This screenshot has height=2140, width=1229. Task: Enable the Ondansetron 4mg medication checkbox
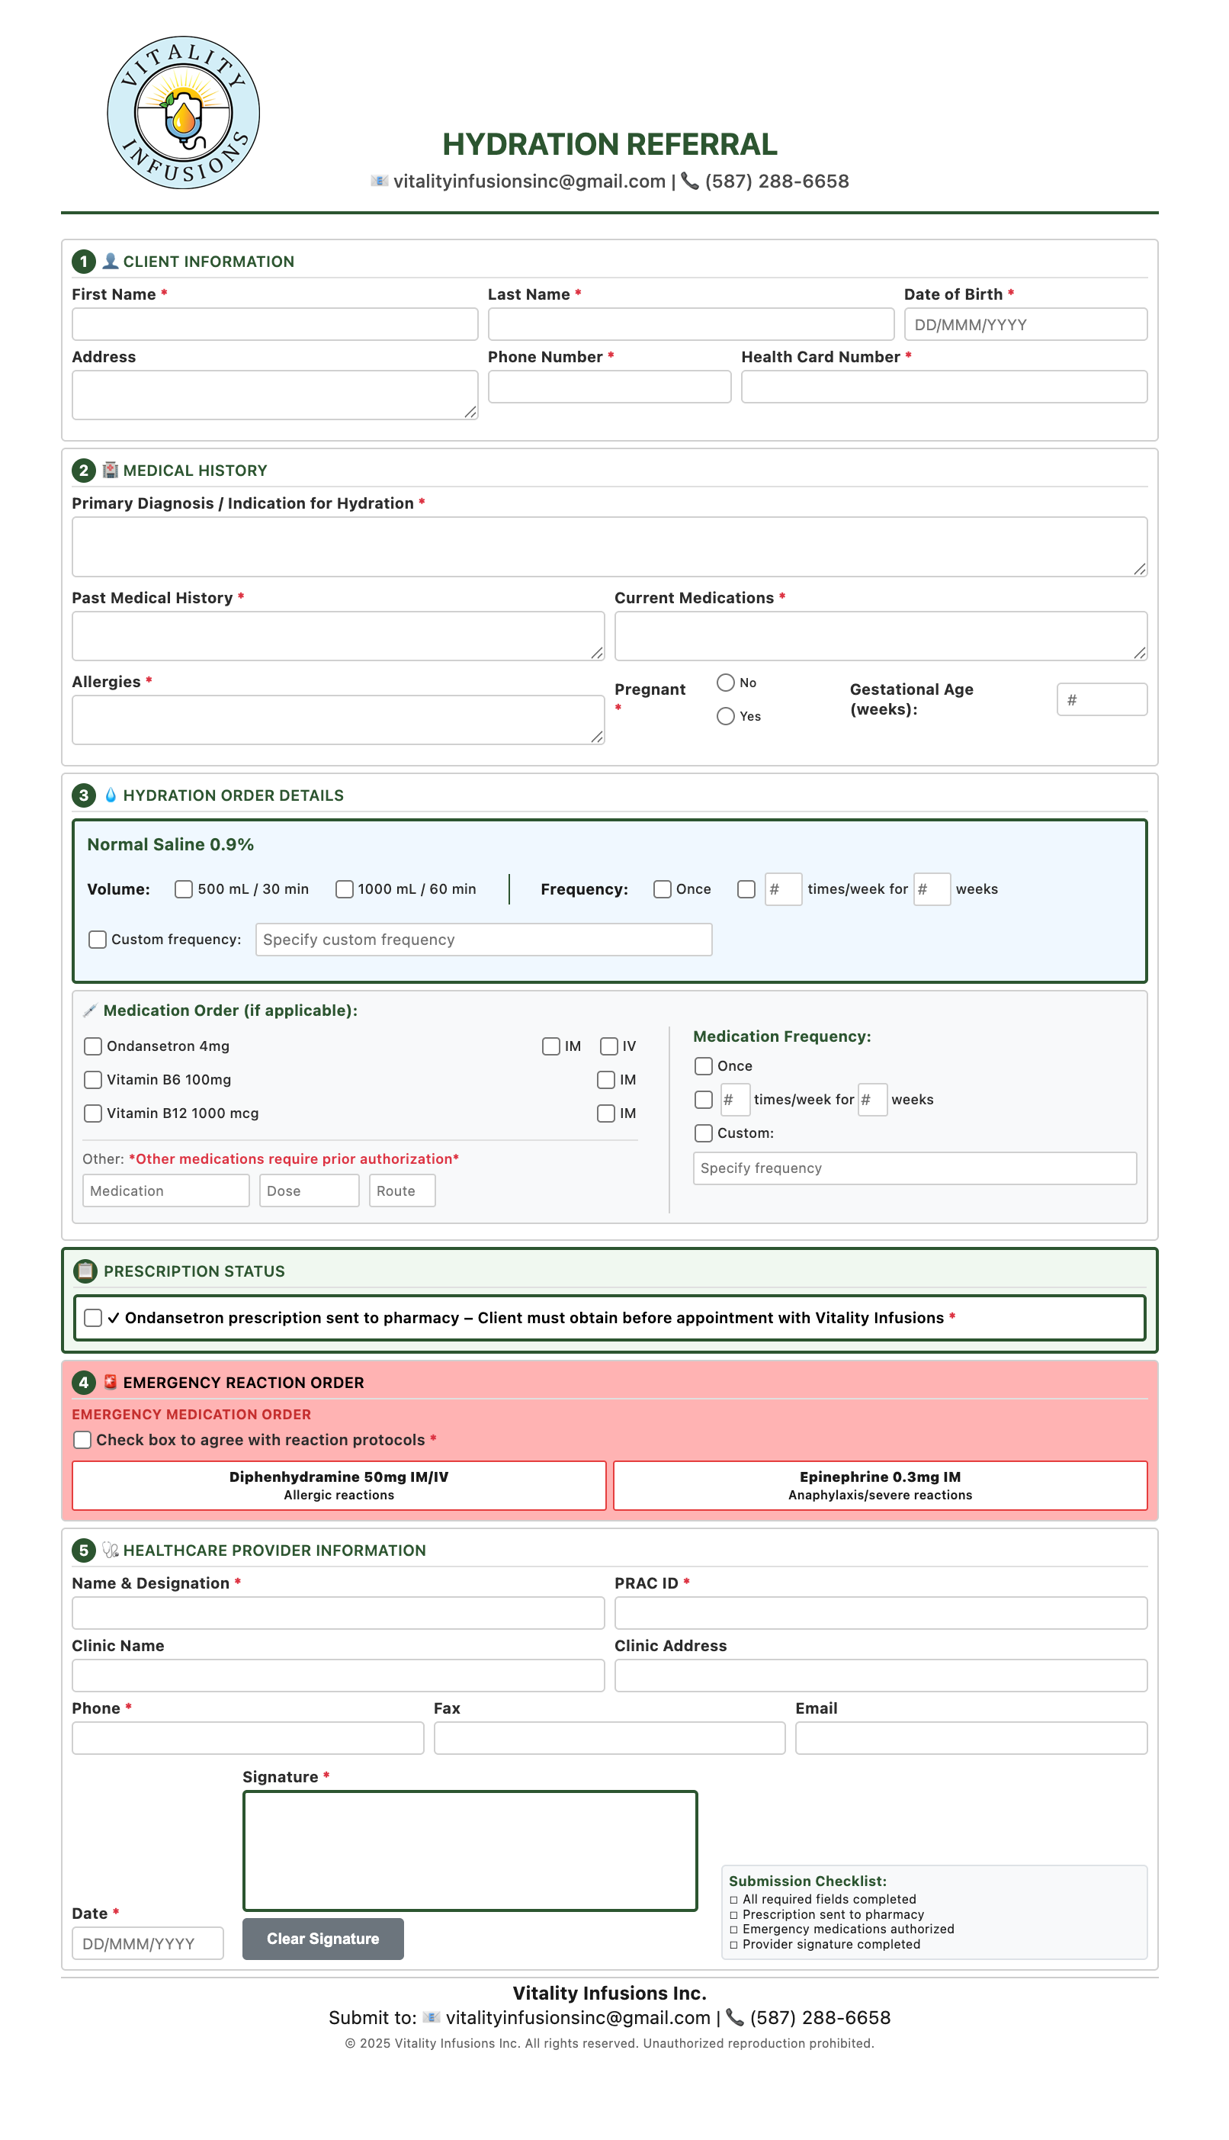click(x=93, y=1046)
